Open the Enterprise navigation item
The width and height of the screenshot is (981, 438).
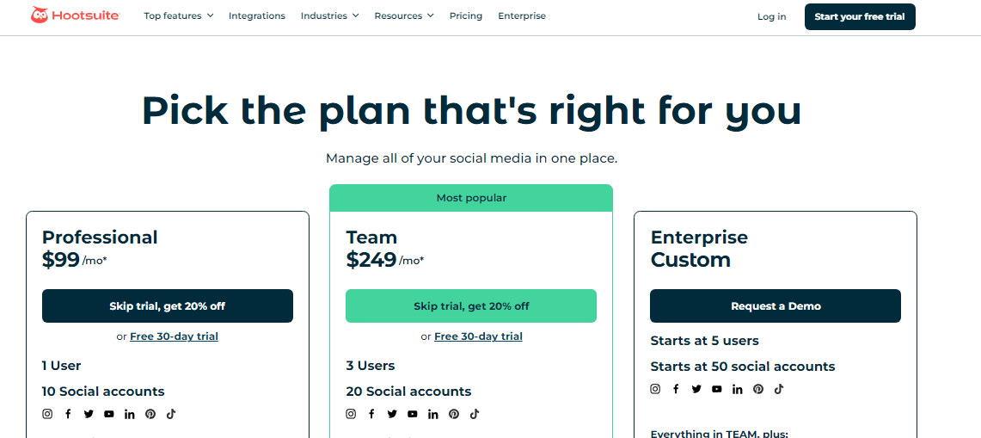(x=522, y=16)
